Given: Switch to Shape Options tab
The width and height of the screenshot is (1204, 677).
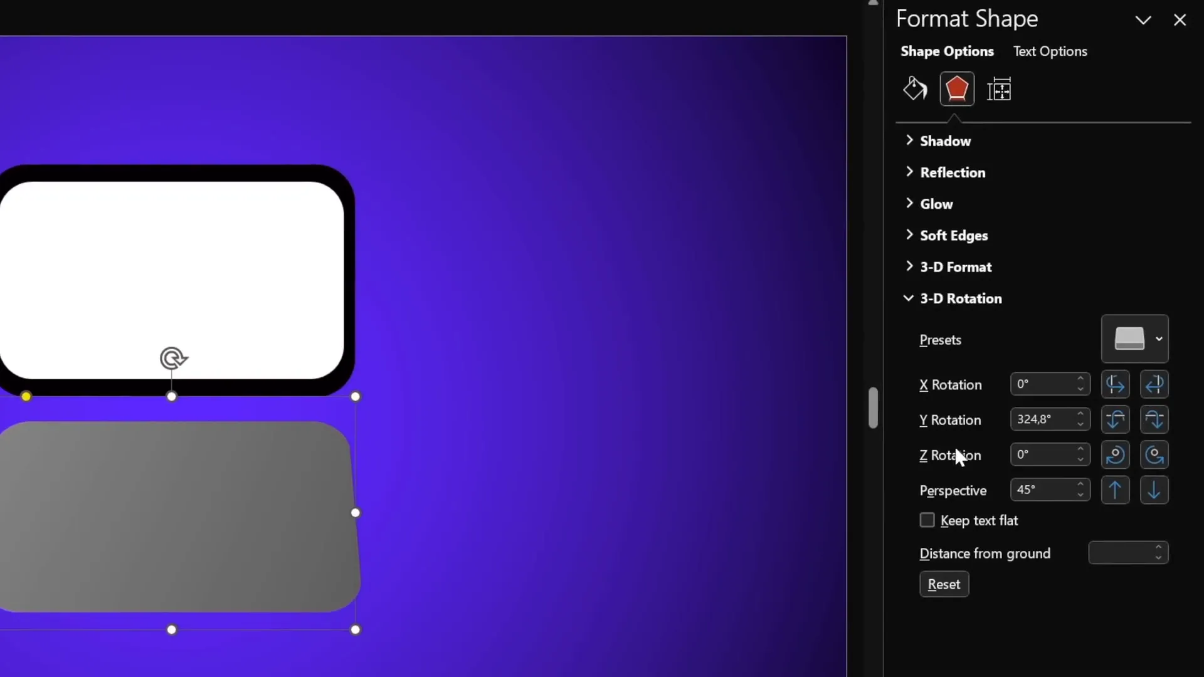Looking at the screenshot, I should pos(947,51).
